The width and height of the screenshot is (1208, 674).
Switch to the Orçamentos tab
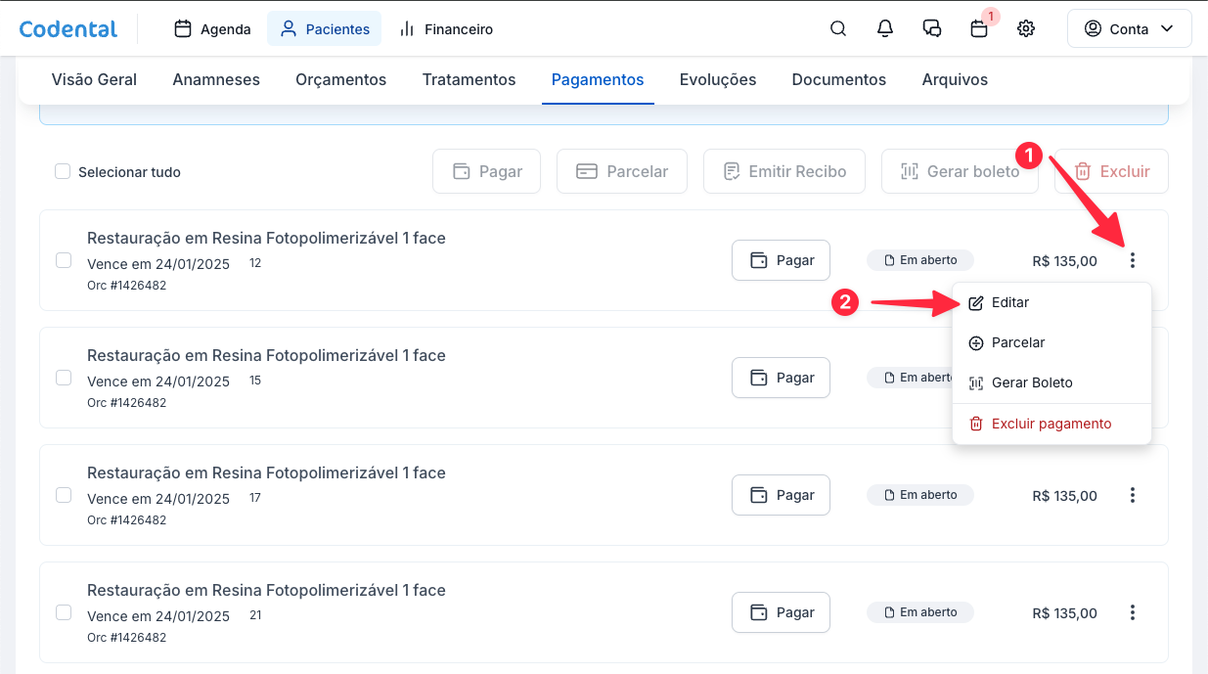(x=340, y=80)
